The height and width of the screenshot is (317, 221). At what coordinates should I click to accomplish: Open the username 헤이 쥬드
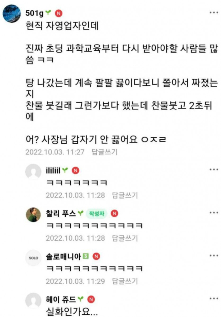coord(61,299)
